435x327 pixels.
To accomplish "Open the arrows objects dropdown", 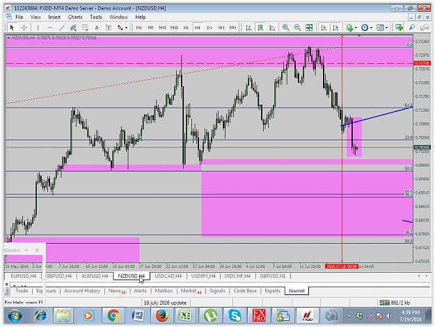I will (x=122, y=27).
